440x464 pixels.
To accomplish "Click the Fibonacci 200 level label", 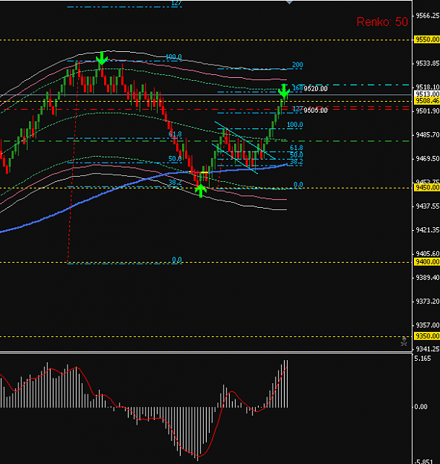I will tap(297, 65).
